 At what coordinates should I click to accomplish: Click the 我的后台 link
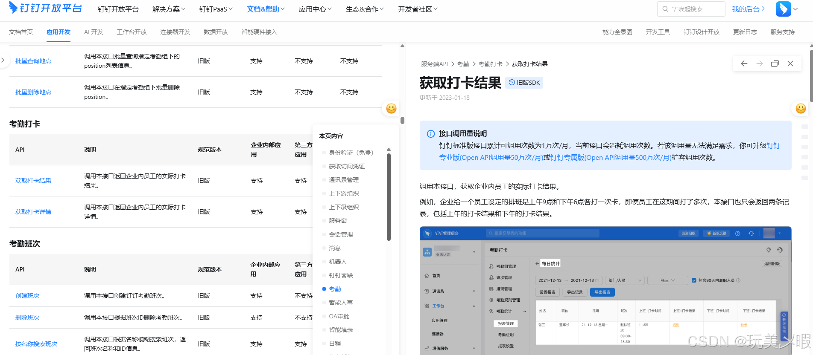[x=748, y=9]
